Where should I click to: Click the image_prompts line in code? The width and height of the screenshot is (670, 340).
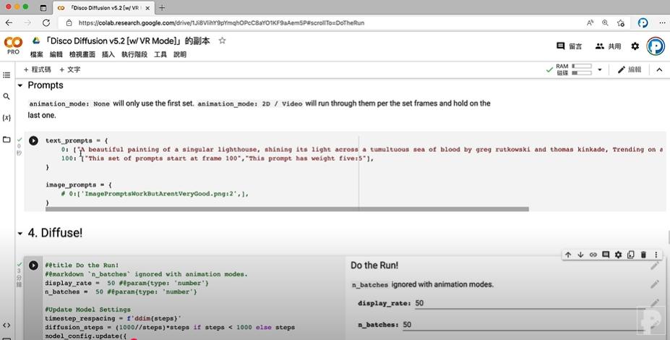pos(79,184)
